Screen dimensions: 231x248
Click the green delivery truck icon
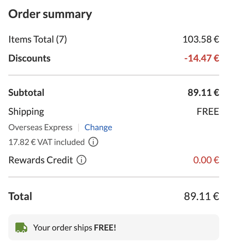(21, 228)
